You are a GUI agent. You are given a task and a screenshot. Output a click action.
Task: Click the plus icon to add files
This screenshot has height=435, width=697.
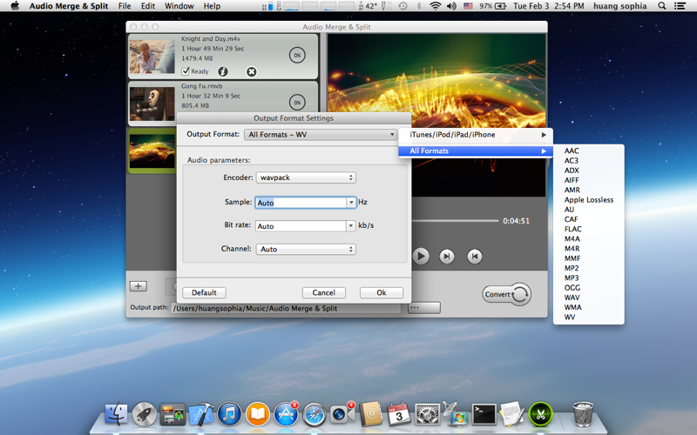point(139,286)
